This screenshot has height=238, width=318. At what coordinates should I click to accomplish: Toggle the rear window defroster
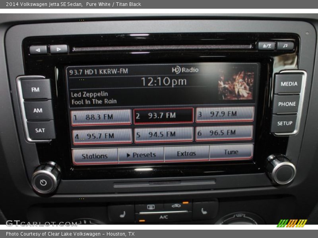pyautogui.click(x=151, y=207)
